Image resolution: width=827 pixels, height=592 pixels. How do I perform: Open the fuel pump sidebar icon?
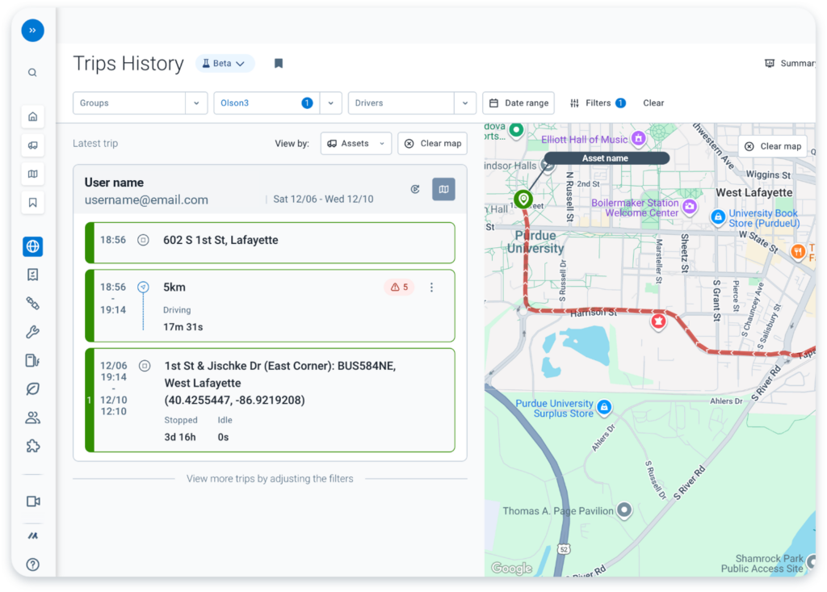click(32, 361)
